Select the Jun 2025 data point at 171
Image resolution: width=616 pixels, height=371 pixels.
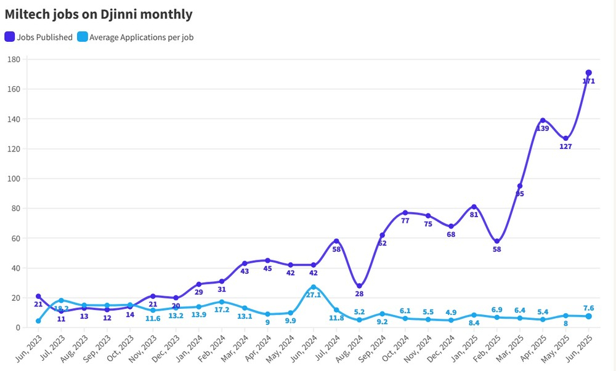[x=588, y=73]
